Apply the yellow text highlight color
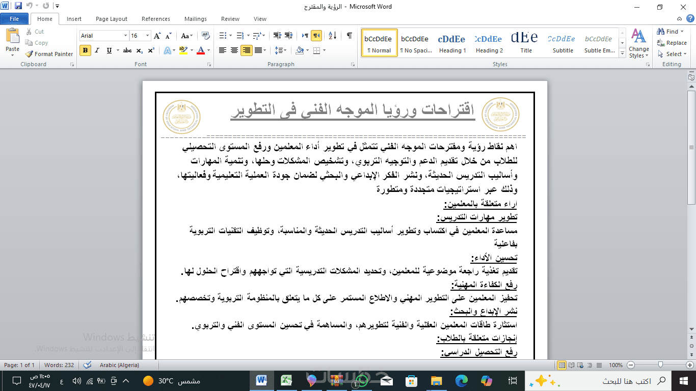 183,50
